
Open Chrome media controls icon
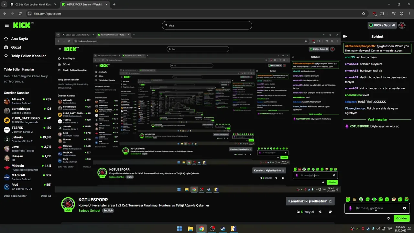coord(394,14)
